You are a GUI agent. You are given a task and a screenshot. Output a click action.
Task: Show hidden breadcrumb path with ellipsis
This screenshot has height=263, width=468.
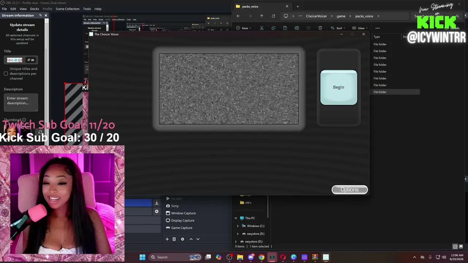click(x=300, y=16)
